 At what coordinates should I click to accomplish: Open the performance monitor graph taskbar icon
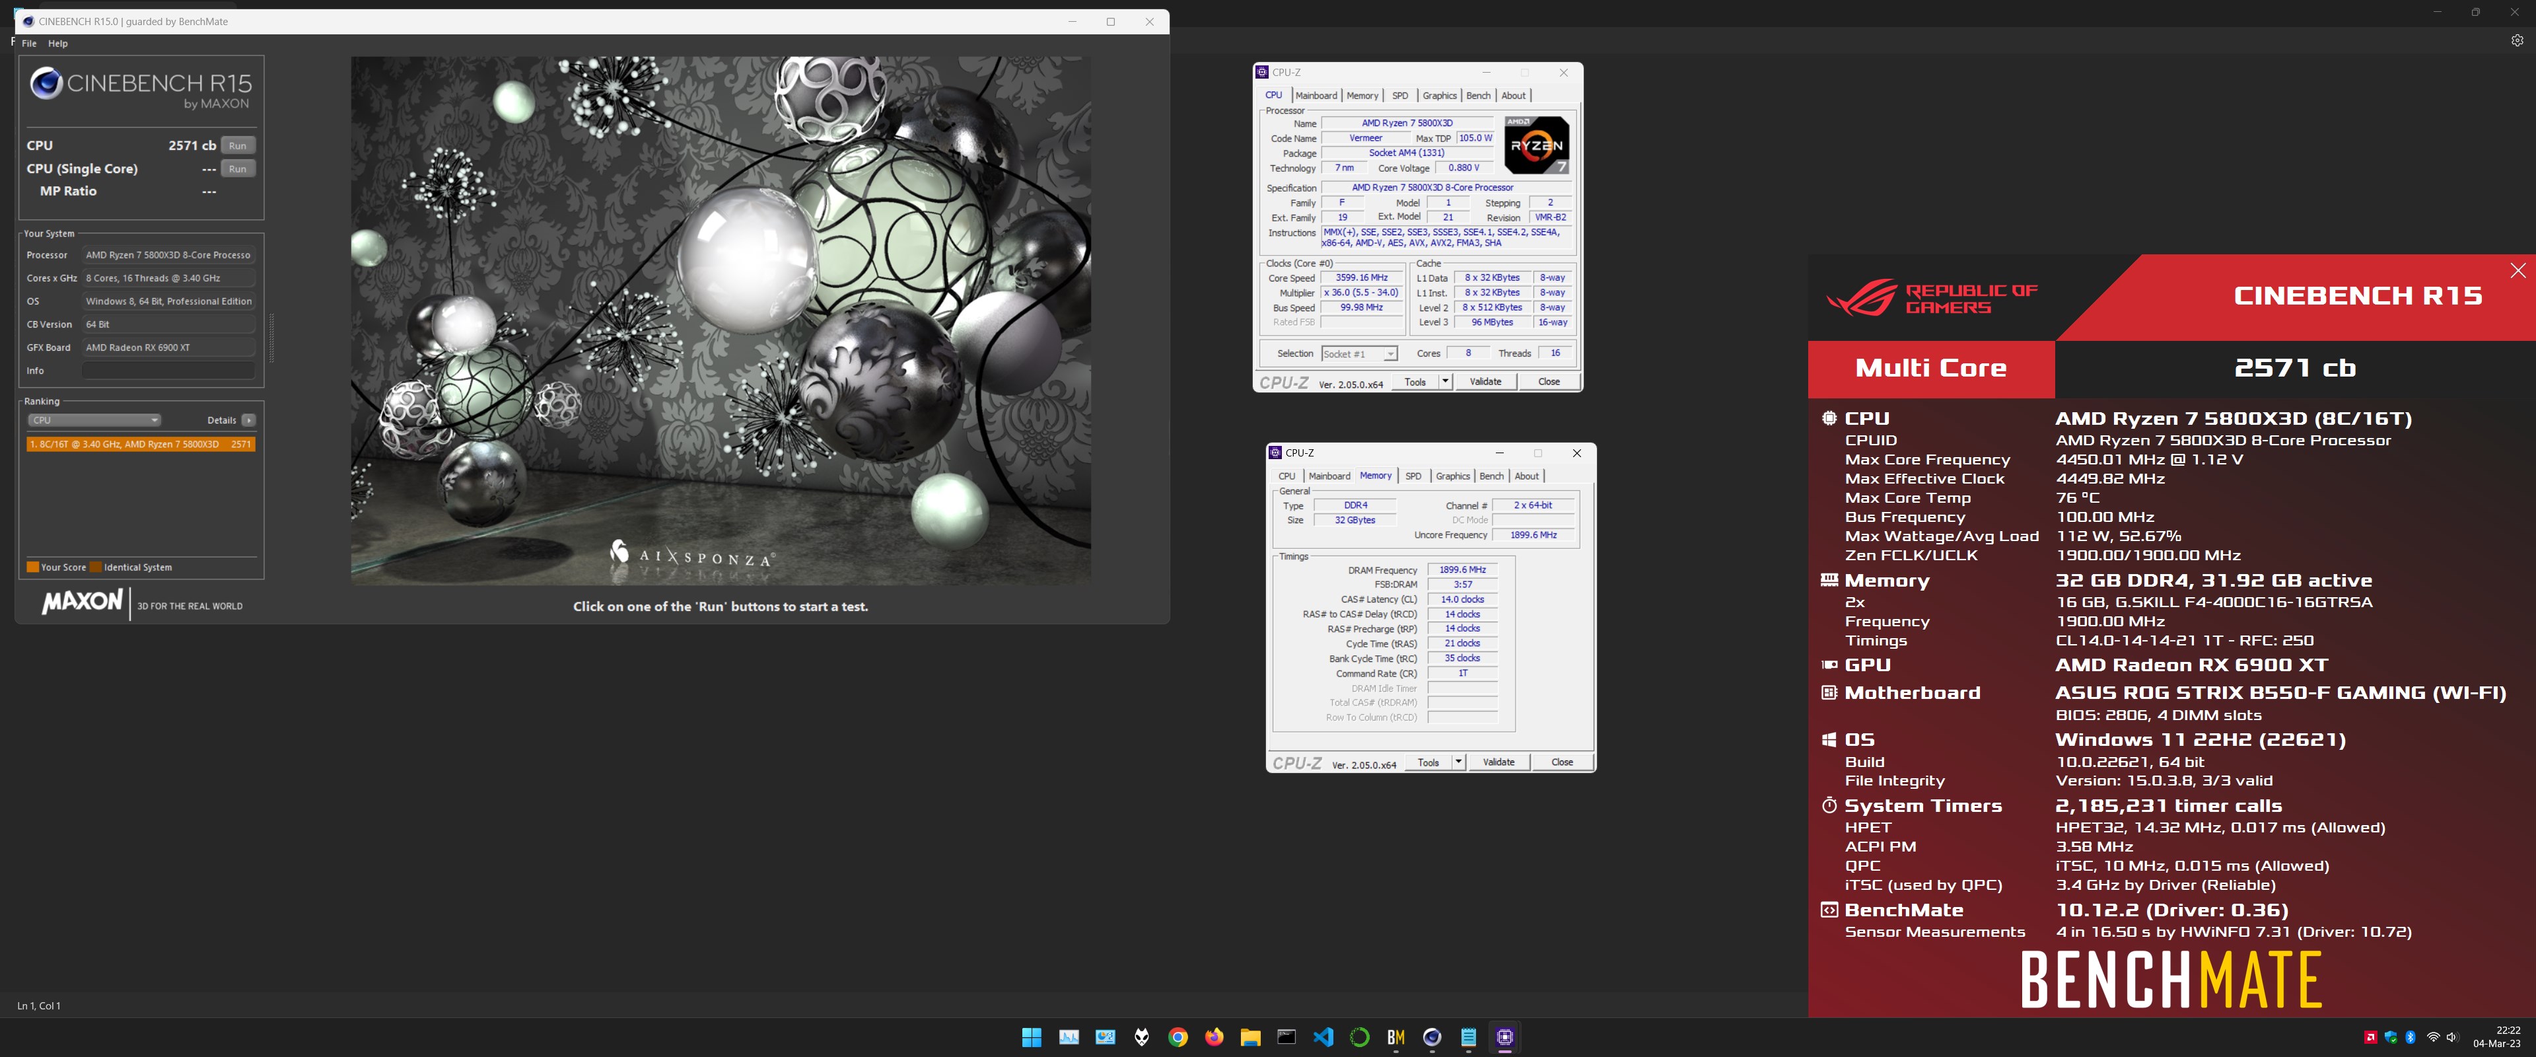(1068, 1037)
